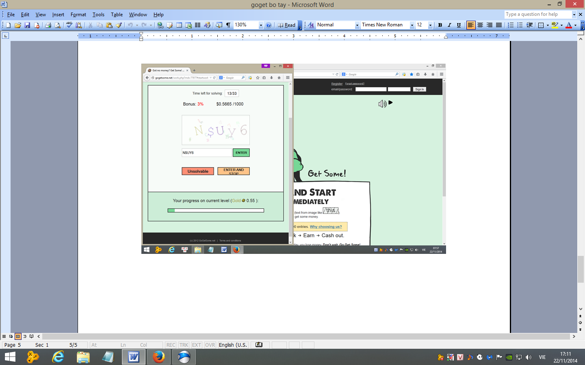
Task: Apply red Font Color button
Action: (x=569, y=25)
